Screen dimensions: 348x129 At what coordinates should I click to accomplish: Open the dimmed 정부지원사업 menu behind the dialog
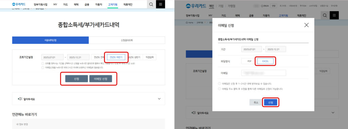point(193,16)
